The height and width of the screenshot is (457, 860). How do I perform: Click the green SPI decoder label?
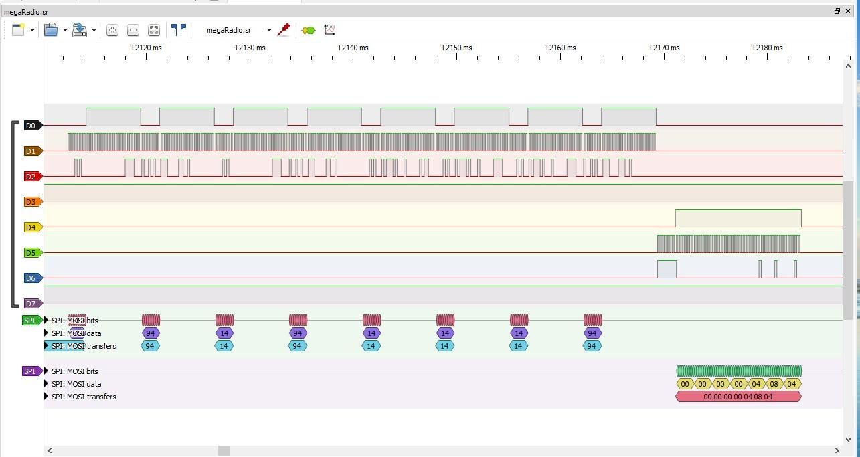[x=31, y=321]
